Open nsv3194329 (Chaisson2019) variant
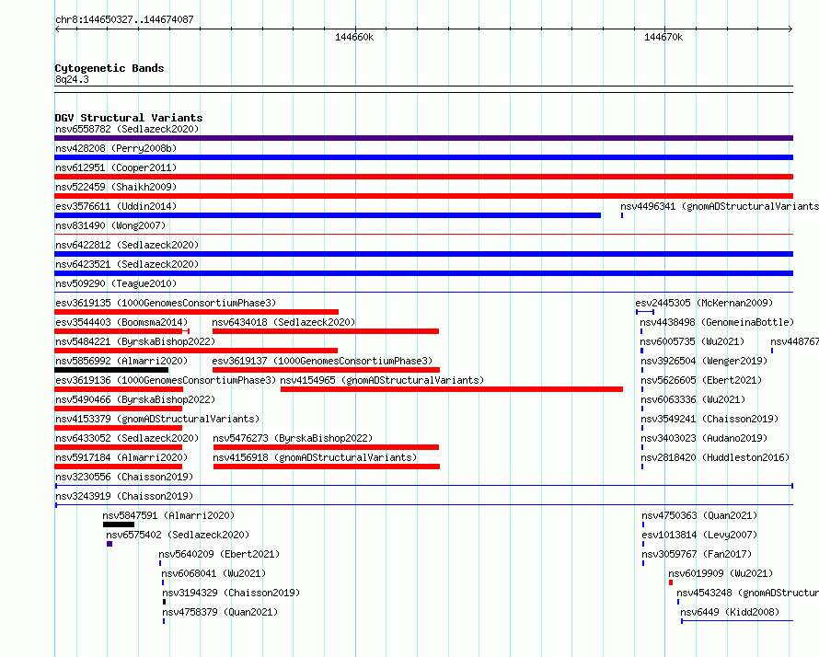Screen dimensions: 819x657 pyautogui.click(x=231, y=593)
